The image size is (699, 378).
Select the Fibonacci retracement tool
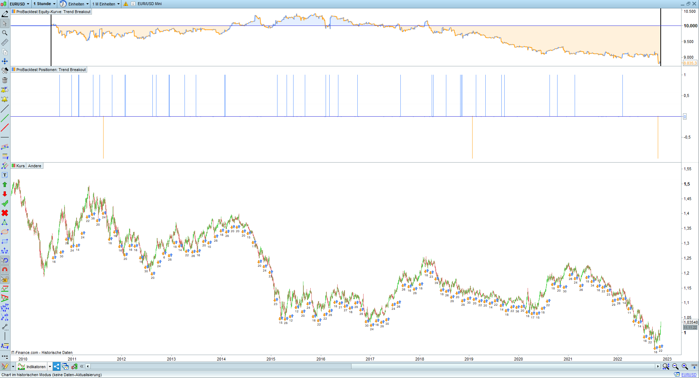click(5, 156)
